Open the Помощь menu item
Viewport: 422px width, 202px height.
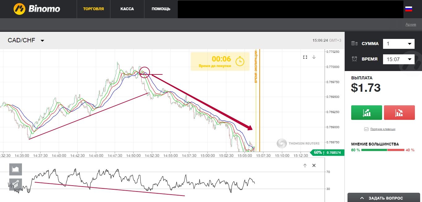[161, 9]
